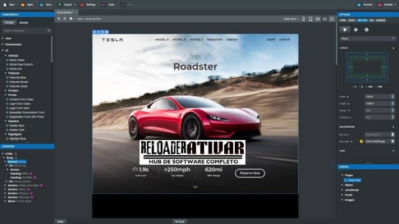399x224 pixels.
Task: Open the canvas width size dropdown
Action: point(291,19)
